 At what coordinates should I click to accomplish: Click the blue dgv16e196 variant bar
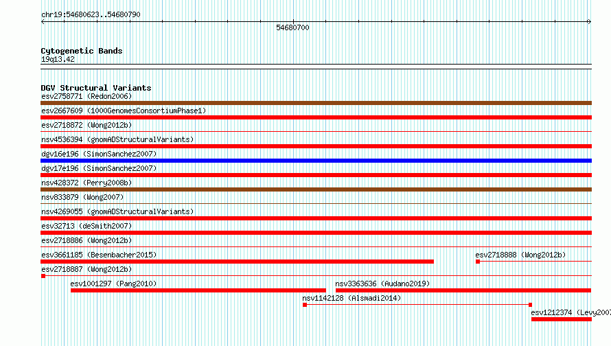316,161
